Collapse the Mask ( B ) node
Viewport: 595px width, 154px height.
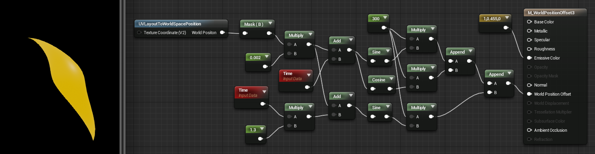click(x=270, y=24)
